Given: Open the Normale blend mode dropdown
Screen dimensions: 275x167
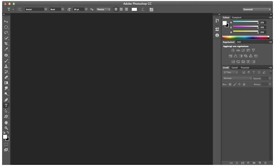Looking at the screenshot, I should (237, 79).
